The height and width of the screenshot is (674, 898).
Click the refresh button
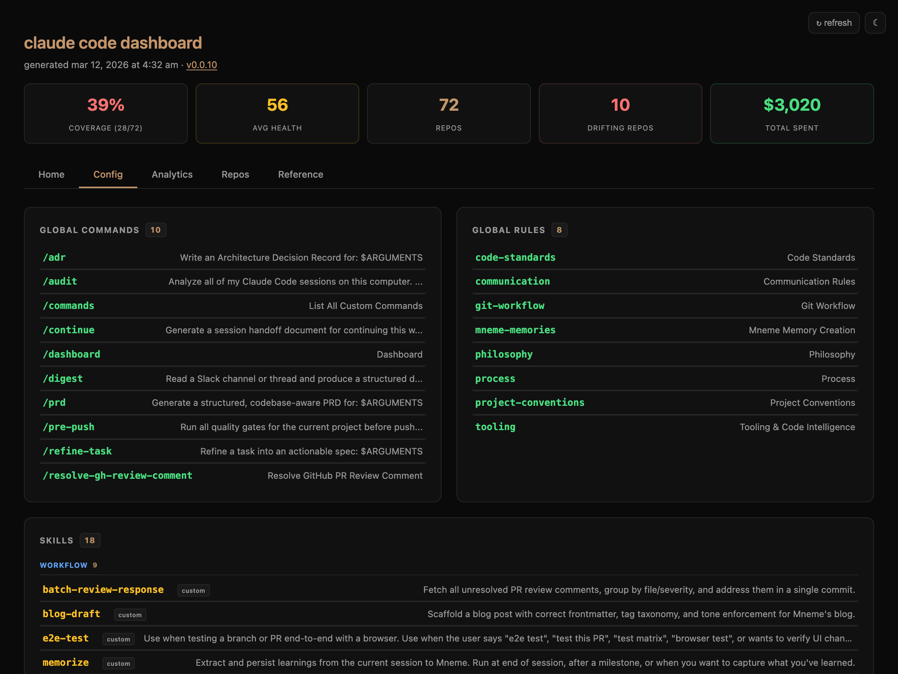click(833, 23)
